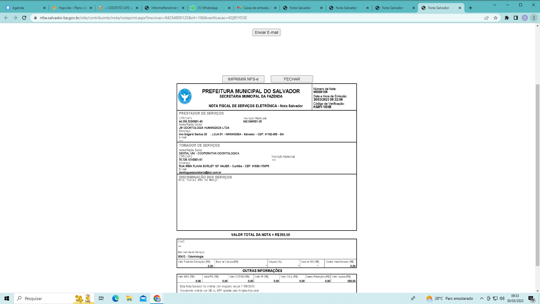540x304 pixels.
Task: Click the back navigation arrow
Action: point(6,18)
